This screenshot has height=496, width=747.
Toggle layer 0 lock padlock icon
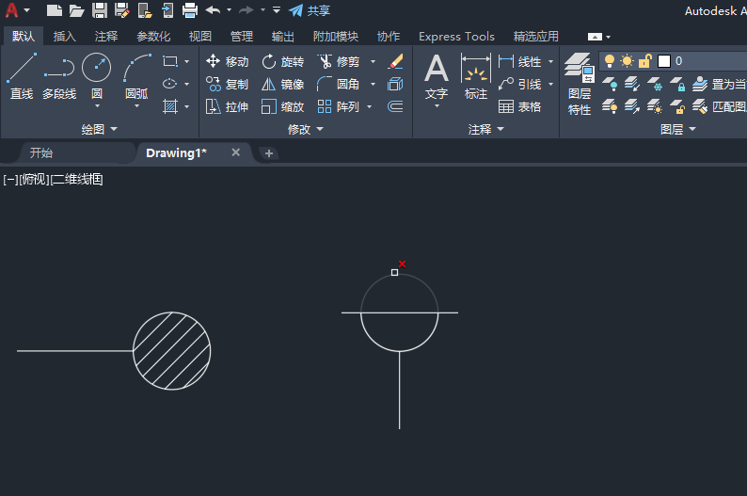(x=645, y=61)
